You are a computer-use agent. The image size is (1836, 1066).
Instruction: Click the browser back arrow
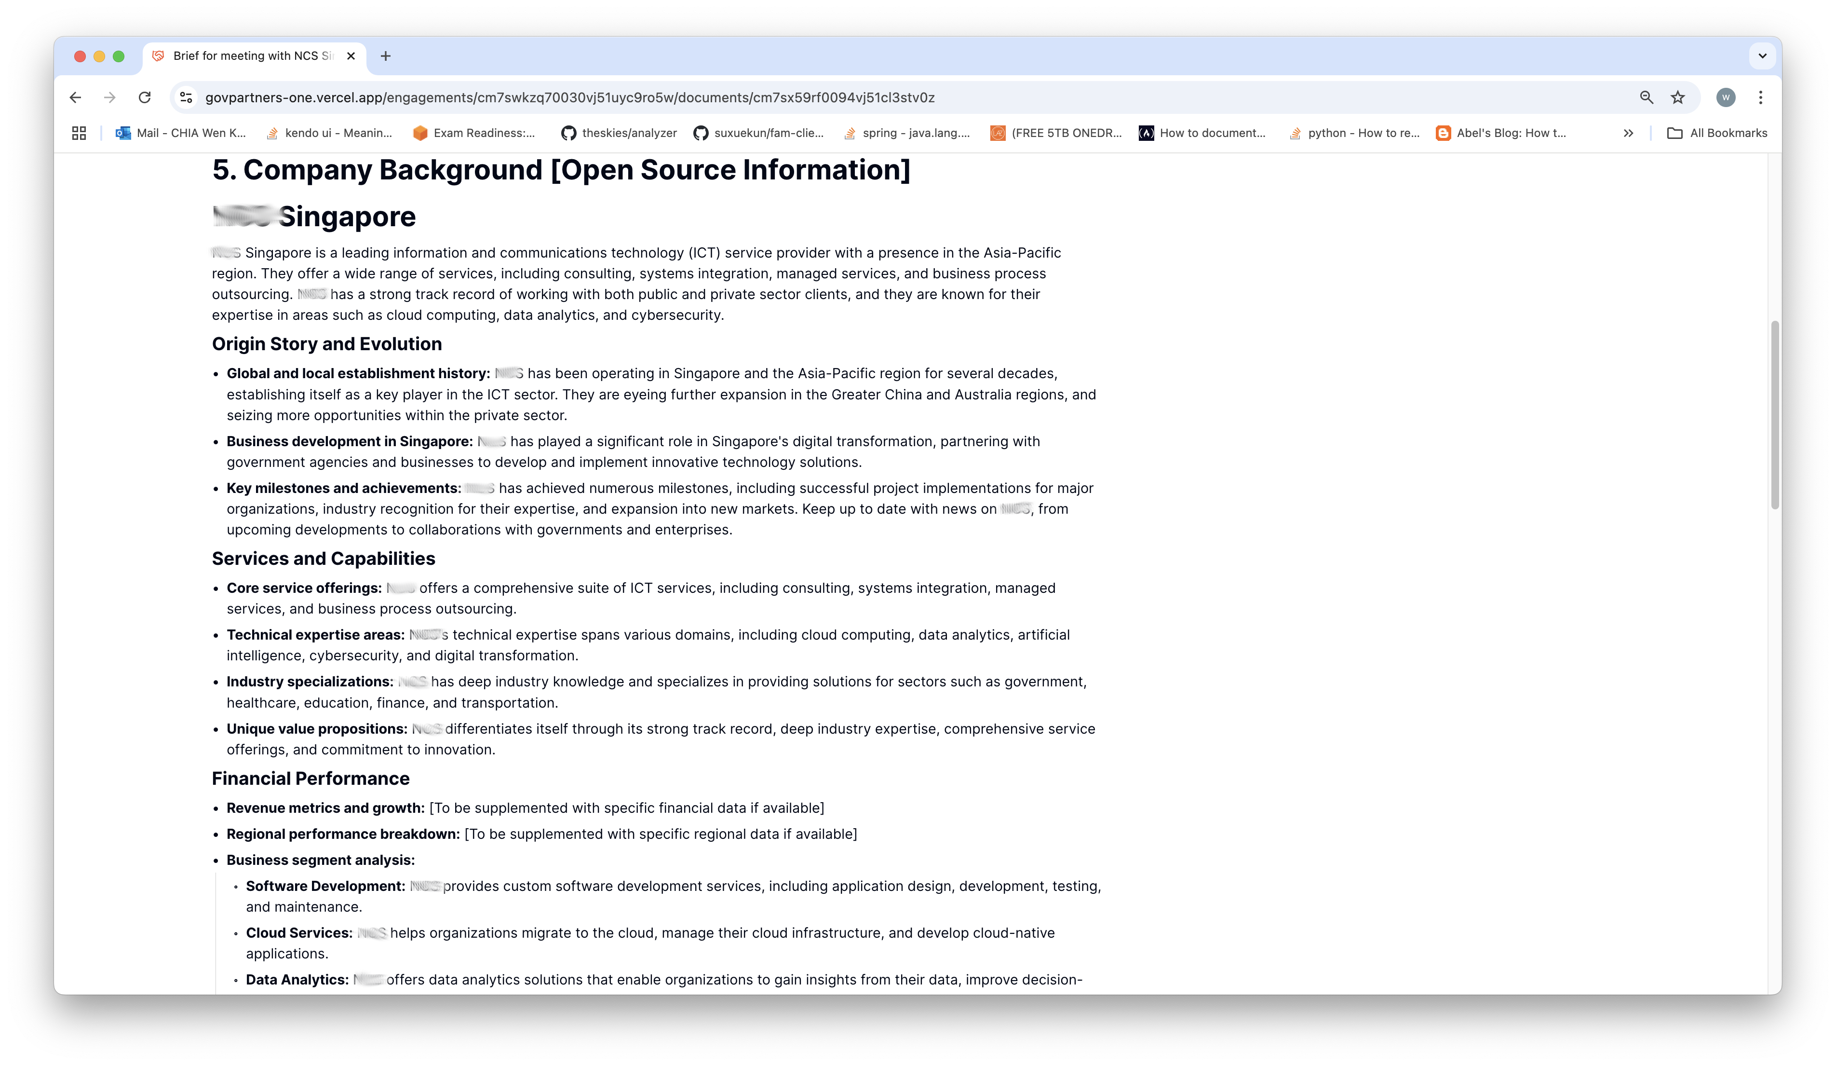[x=75, y=97]
